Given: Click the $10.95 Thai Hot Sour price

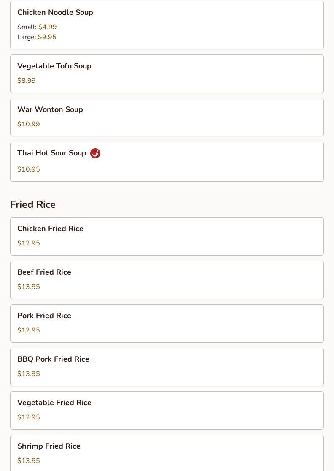Looking at the screenshot, I should coord(29,169).
